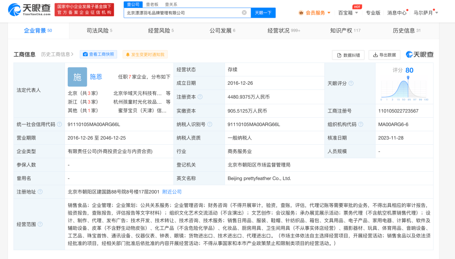Viewport: 455px width, 259px height.
Task: Click the 蜜芽宝贝（天津）信… company entry
Action: point(142,111)
